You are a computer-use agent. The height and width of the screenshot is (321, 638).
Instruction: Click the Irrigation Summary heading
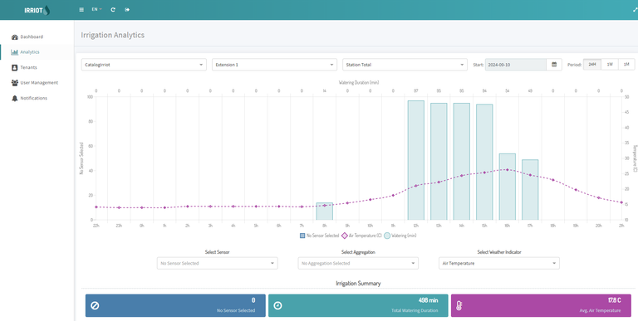point(358,283)
